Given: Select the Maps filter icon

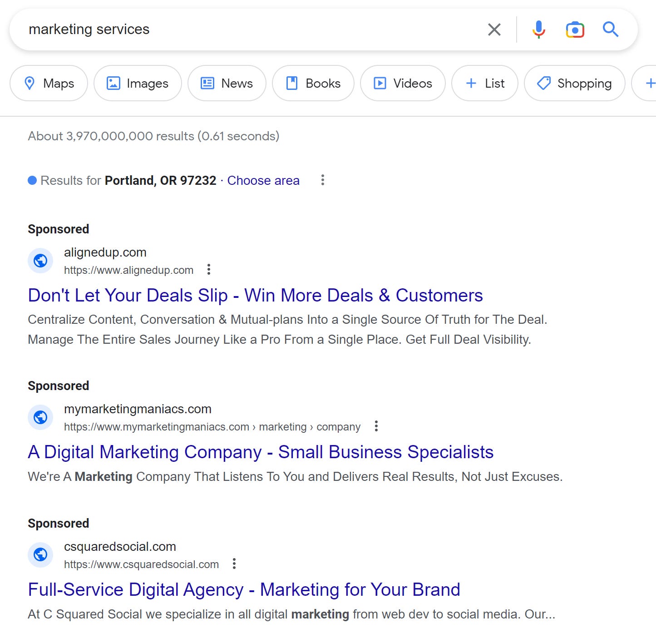Looking at the screenshot, I should pyautogui.click(x=30, y=83).
